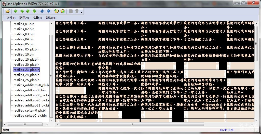Select the resfiles_addkao21_pk file entry

point(31,105)
